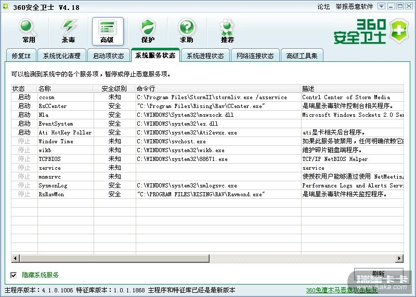416x297 pixels.
Task: Select the service named 'service'
Action: pos(207,168)
